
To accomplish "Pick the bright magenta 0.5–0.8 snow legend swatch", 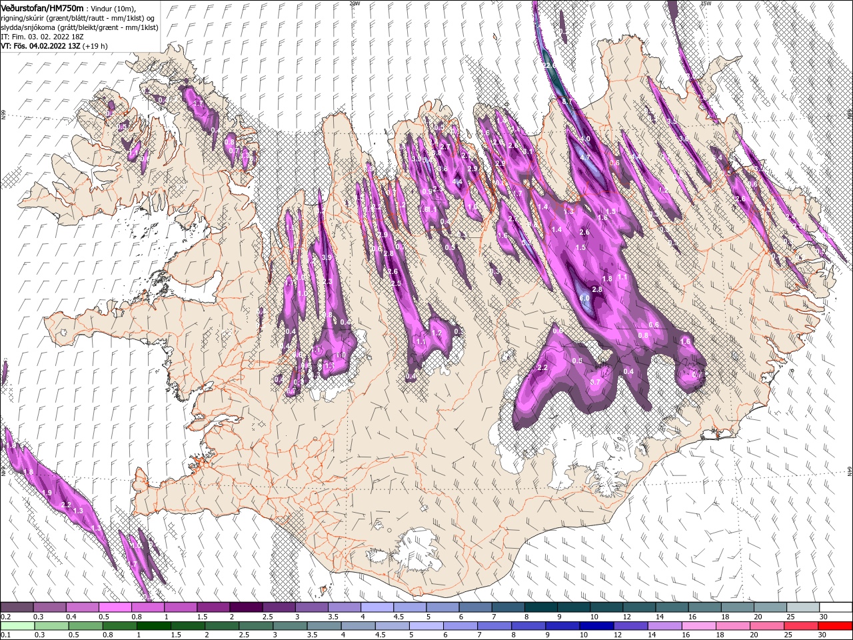I will click(115, 607).
